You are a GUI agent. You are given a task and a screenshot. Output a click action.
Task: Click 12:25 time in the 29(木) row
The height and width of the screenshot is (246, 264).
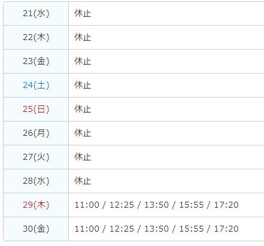[x=122, y=205]
